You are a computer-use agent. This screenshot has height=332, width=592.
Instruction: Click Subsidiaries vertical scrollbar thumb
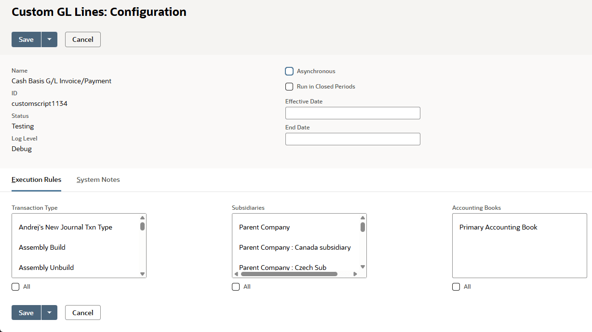pyautogui.click(x=363, y=227)
